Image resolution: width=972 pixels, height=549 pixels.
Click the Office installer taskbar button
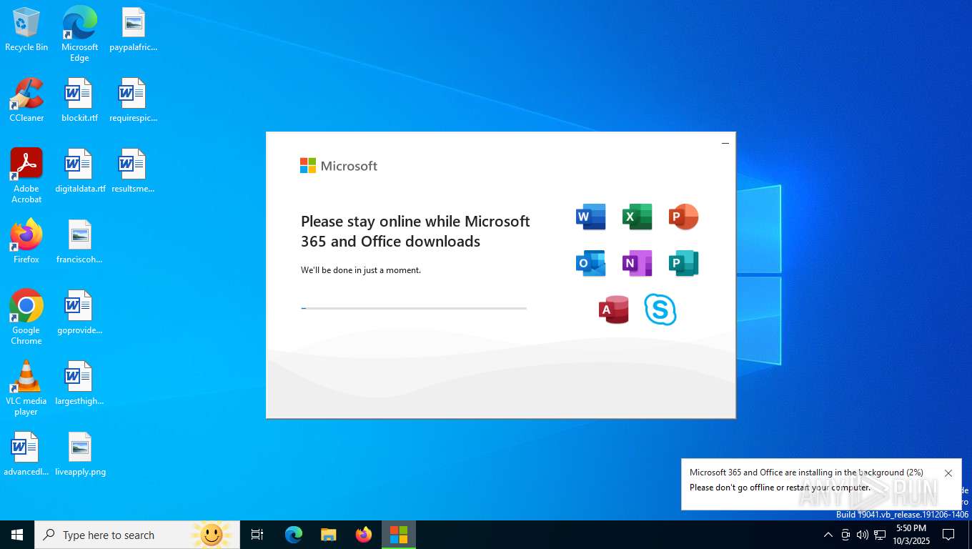(x=399, y=535)
